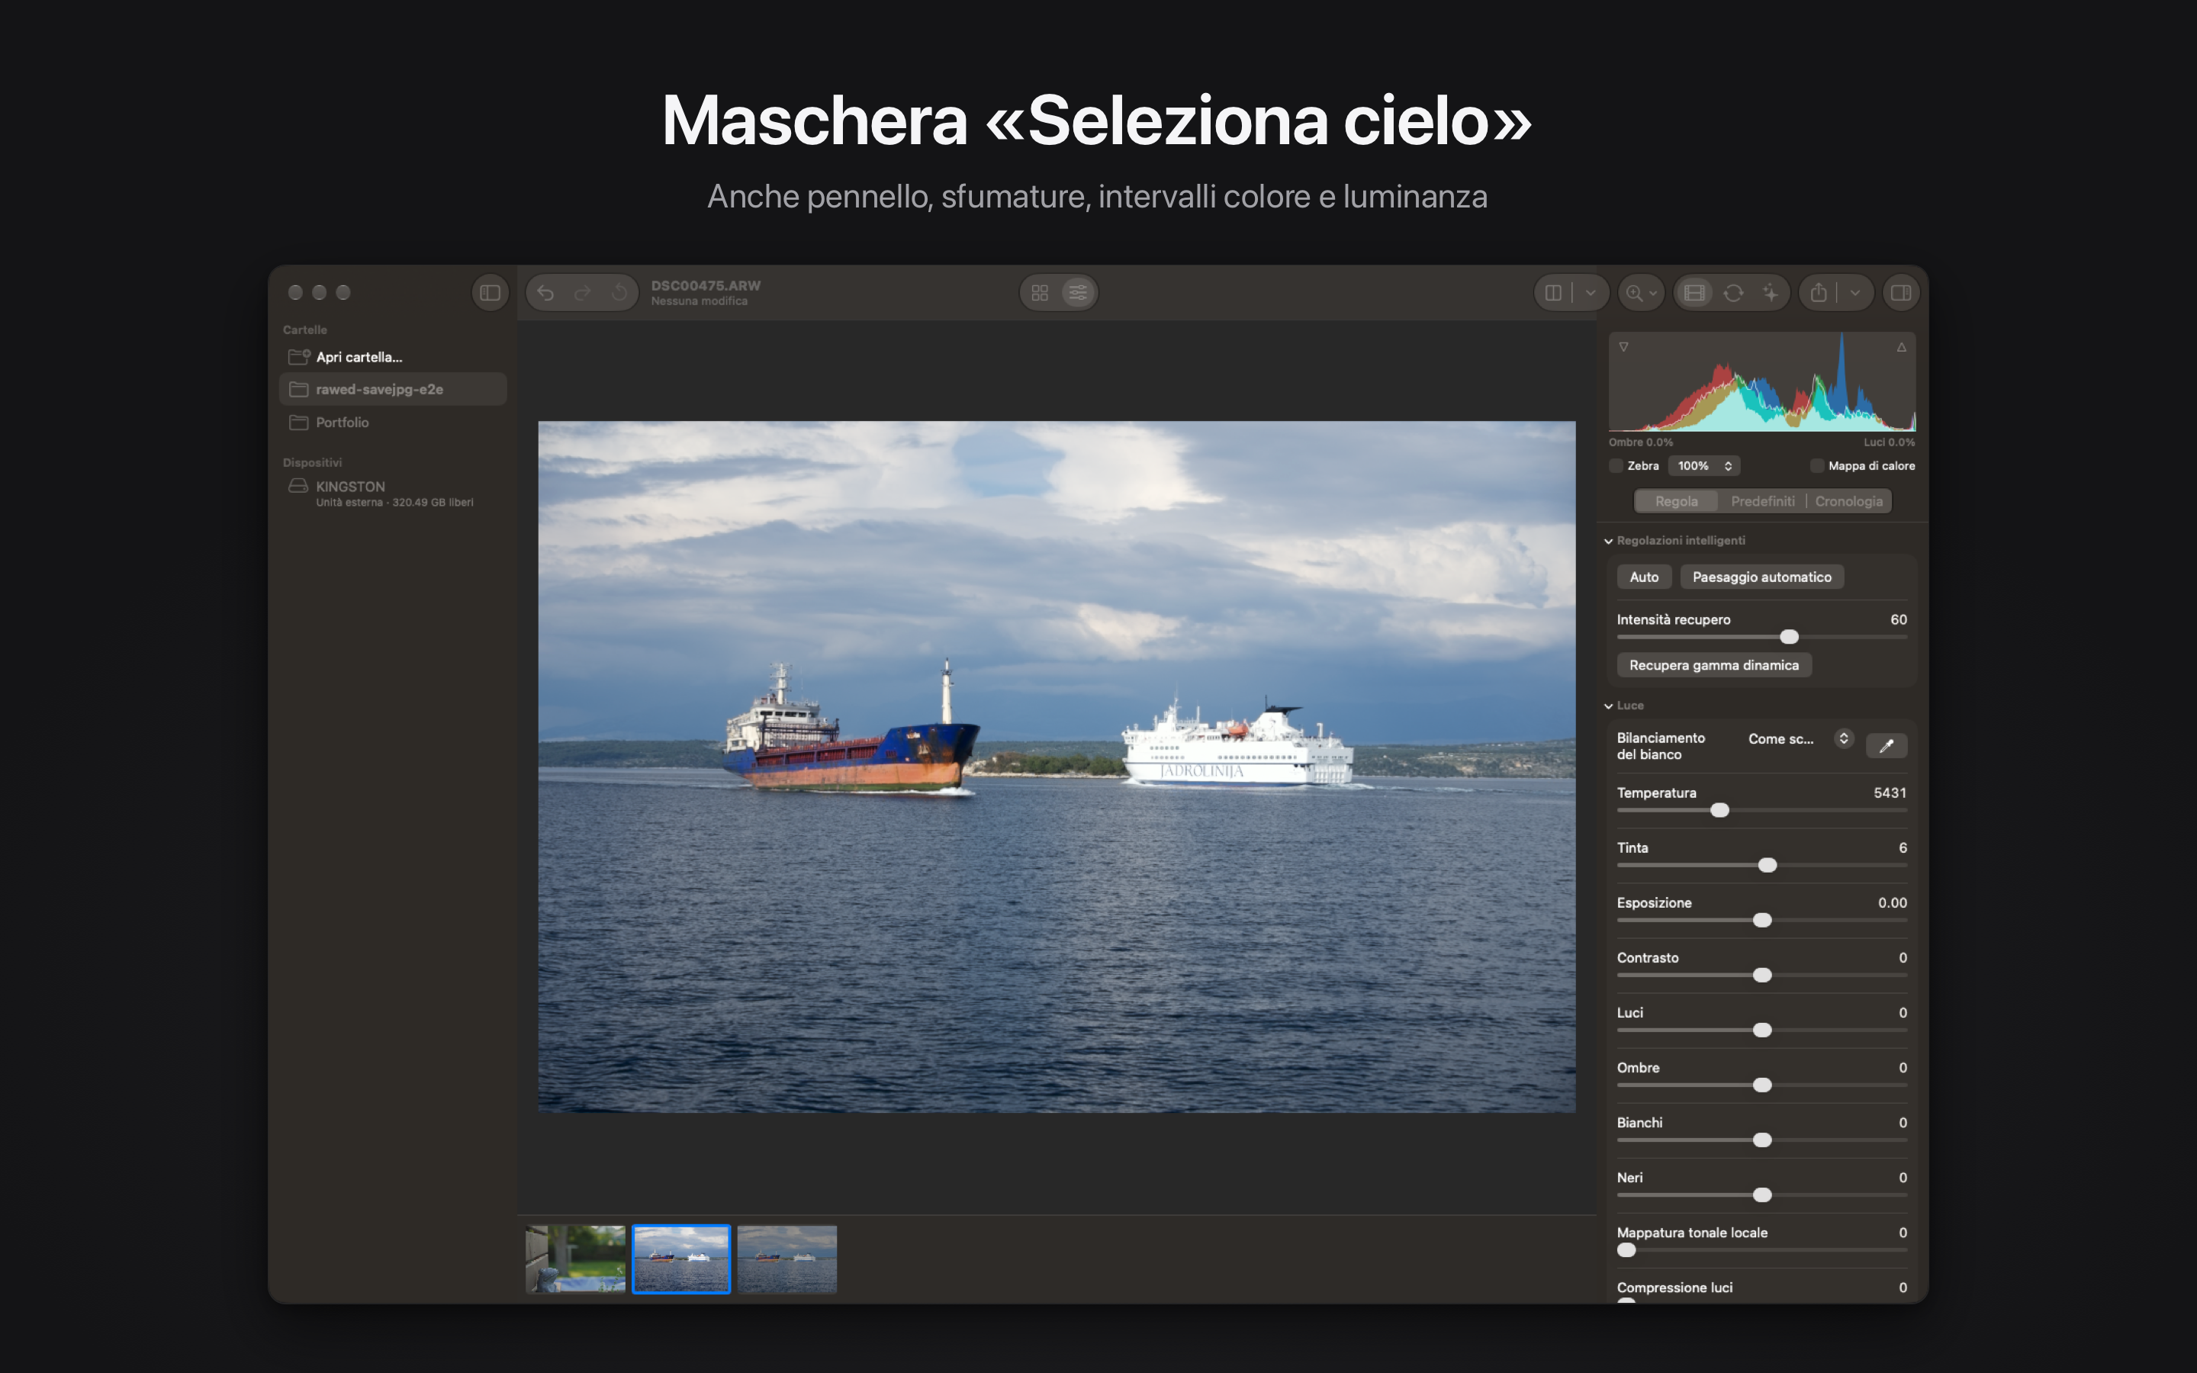The height and width of the screenshot is (1373, 2197).
Task: Select the Regola tab
Action: coord(1676,501)
